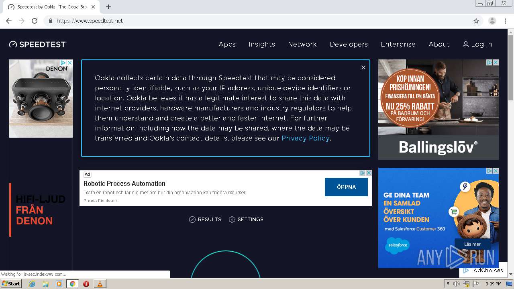514x289 pixels.
Task: Open Chrome profile avatar
Action: [x=492, y=21]
